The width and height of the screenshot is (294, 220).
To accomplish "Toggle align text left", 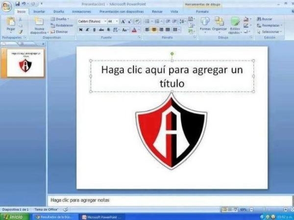I will (x=147, y=29).
